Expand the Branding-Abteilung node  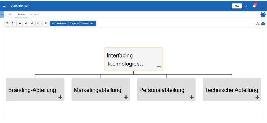60,97
